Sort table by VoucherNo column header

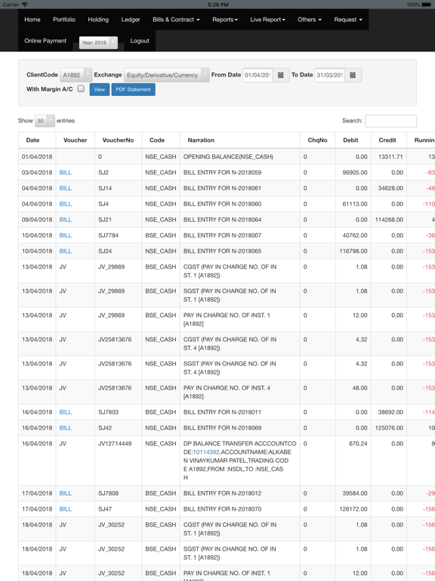118,140
